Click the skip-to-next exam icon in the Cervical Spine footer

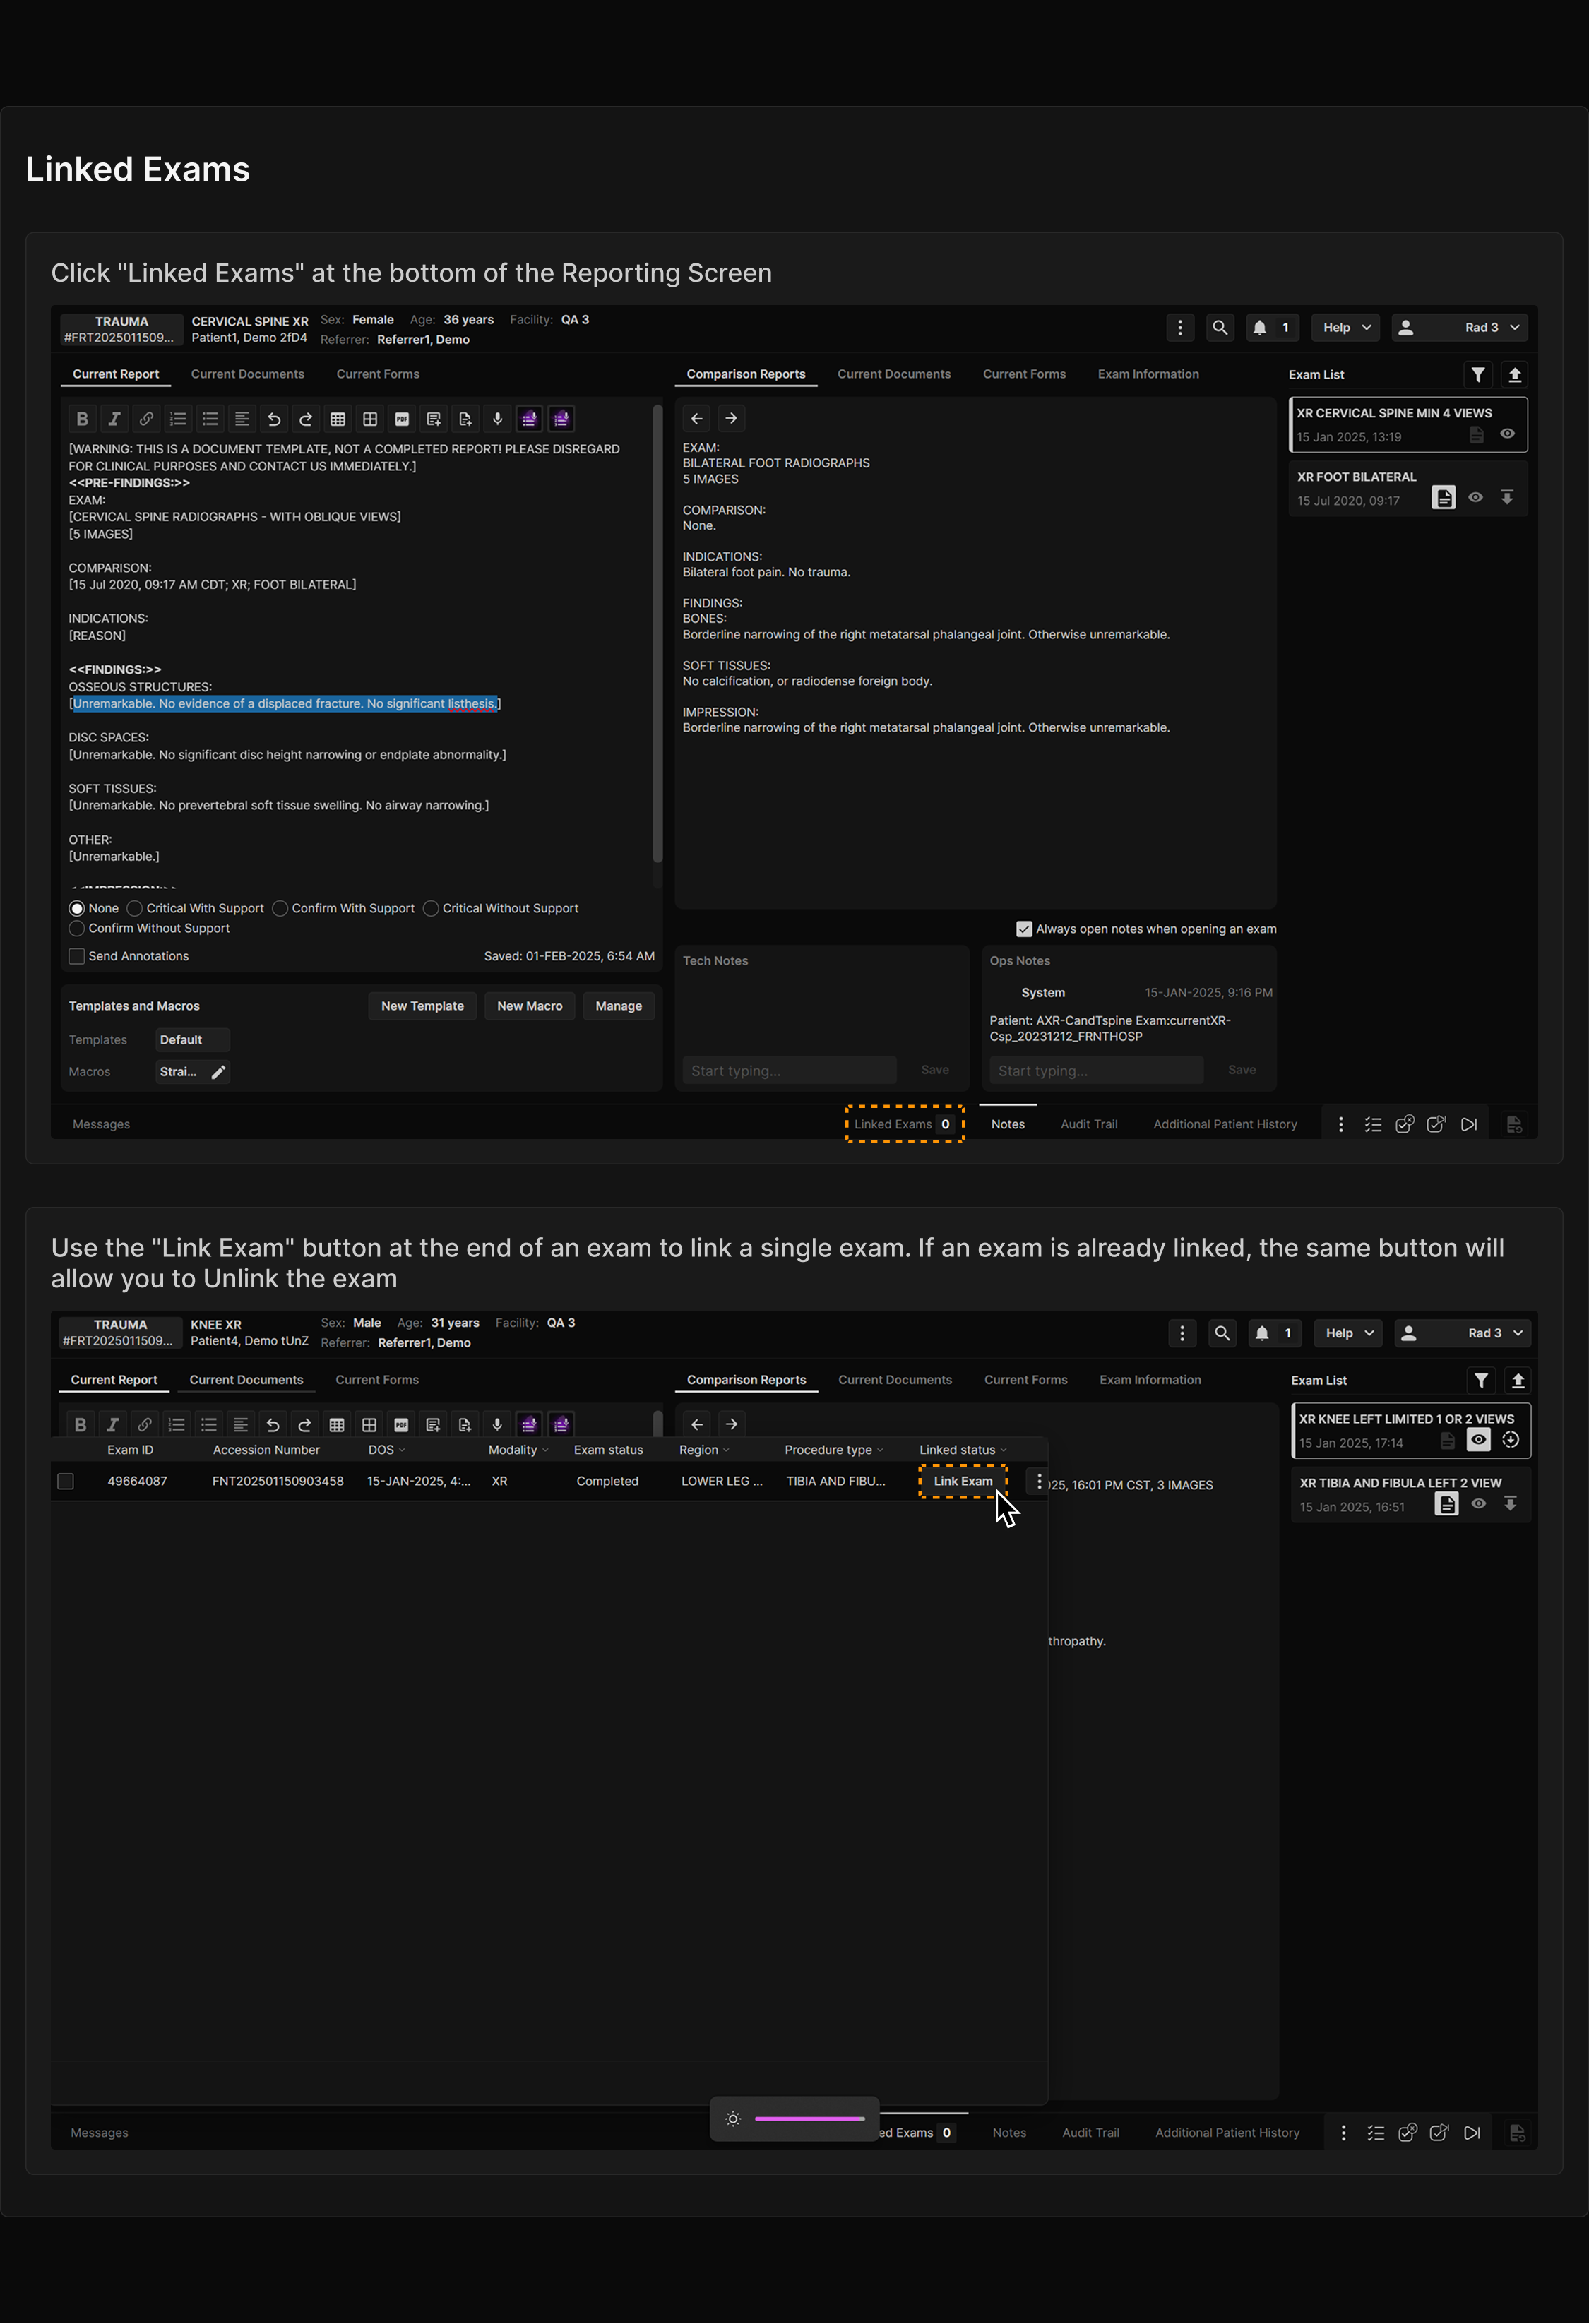(x=1468, y=1125)
